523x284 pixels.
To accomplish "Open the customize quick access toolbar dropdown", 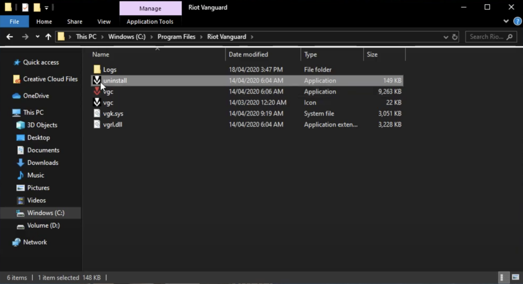I will [x=47, y=8].
